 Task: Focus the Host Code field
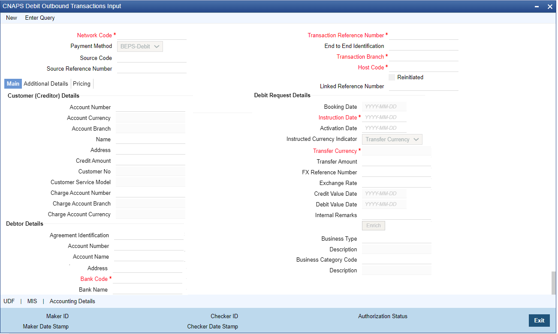coord(424,67)
